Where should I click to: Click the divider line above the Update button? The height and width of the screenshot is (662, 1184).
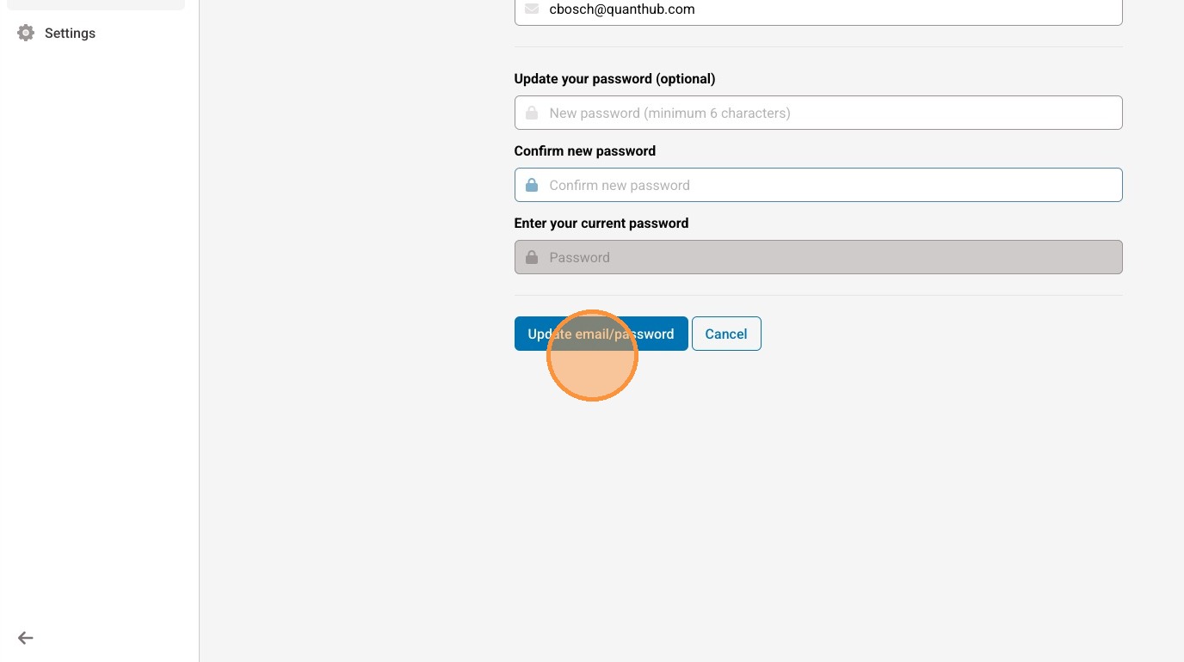(x=817, y=296)
